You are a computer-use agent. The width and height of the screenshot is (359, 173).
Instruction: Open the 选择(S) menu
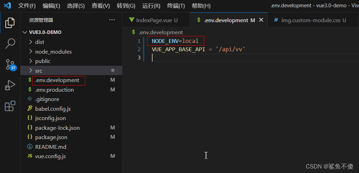click(x=76, y=6)
